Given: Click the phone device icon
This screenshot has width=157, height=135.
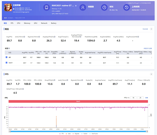Looking at the screenshot, I should pyautogui.click(x=46, y=8).
